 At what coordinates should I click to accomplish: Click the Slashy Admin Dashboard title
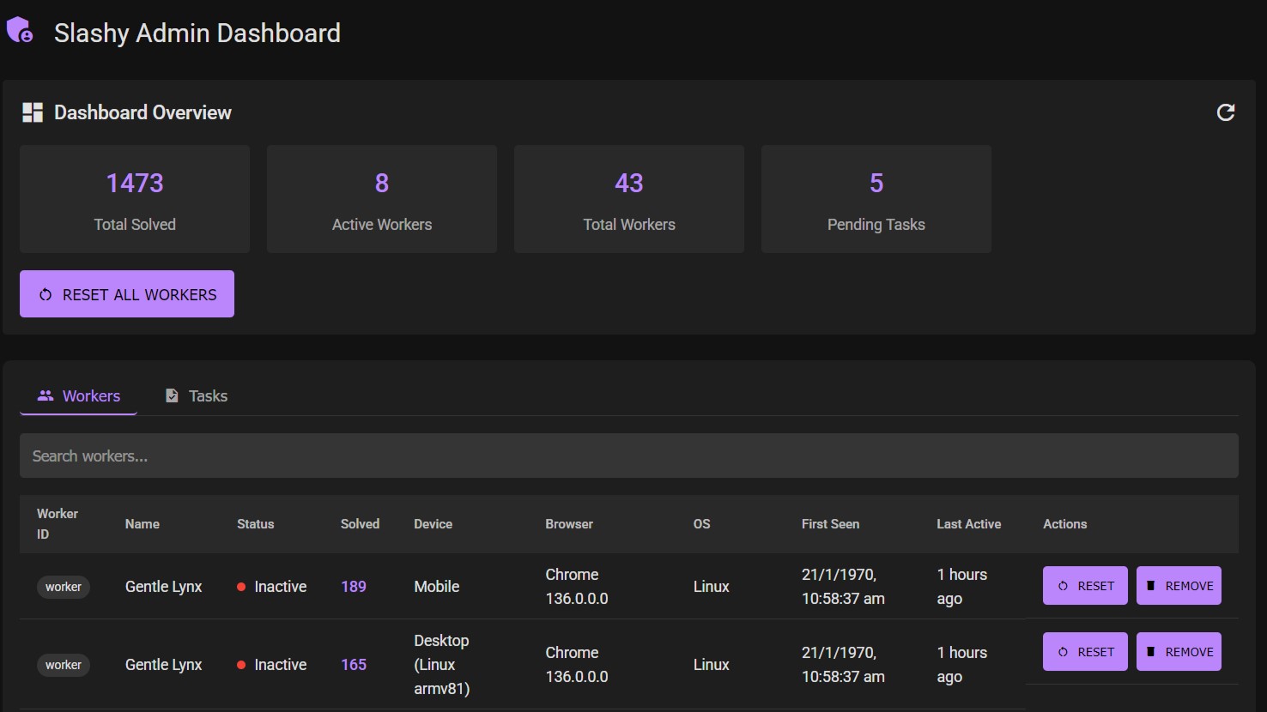(x=197, y=33)
